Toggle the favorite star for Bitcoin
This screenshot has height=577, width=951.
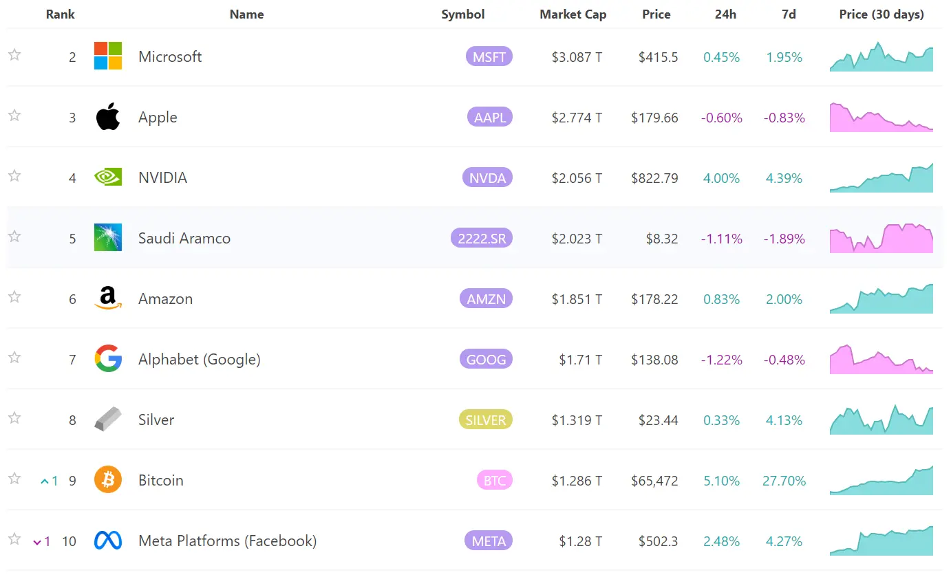[x=14, y=479]
